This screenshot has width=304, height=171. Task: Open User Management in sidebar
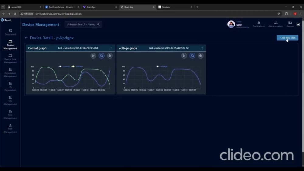[x=10, y=128]
